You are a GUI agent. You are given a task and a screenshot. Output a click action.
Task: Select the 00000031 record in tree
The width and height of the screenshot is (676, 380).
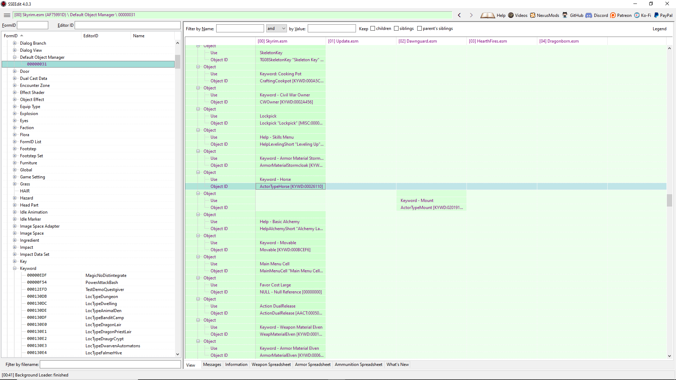(x=88, y=64)
